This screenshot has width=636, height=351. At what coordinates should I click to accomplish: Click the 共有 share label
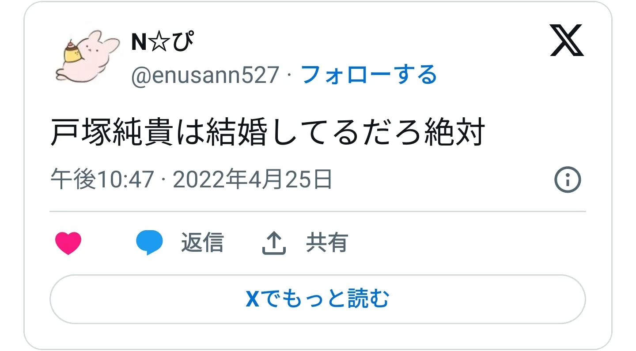[x=327, y=243]
